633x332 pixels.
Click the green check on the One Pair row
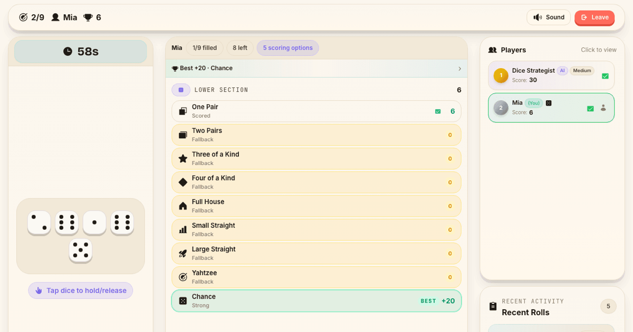[438, 111]
